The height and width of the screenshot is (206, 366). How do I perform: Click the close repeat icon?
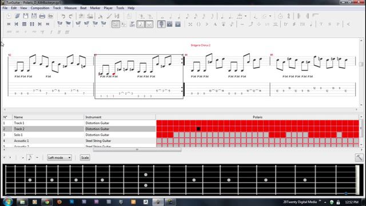click(x=308, y=16)
